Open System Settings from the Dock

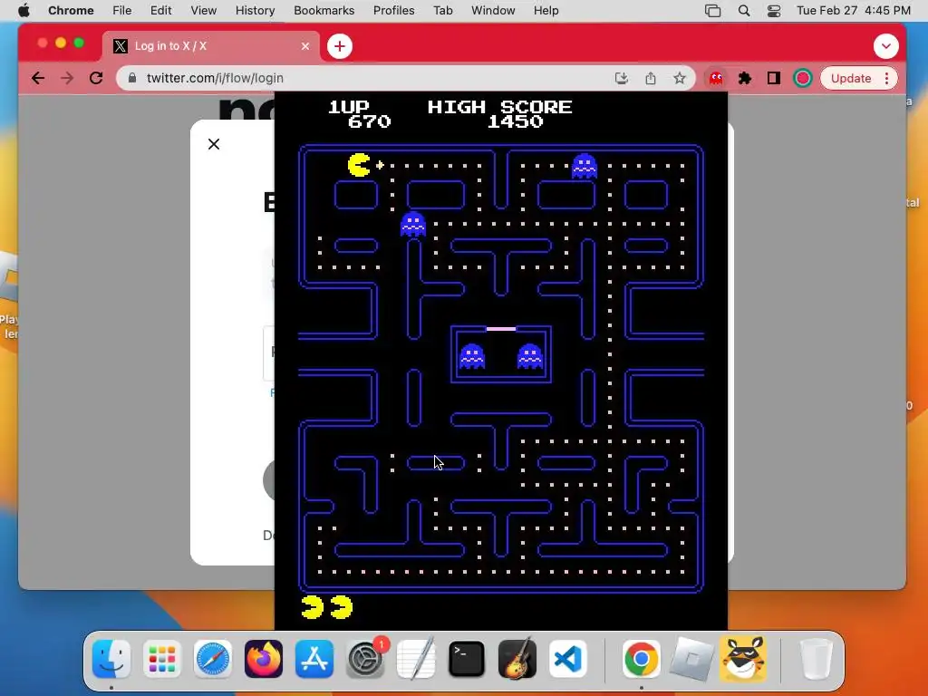(365, 659)
